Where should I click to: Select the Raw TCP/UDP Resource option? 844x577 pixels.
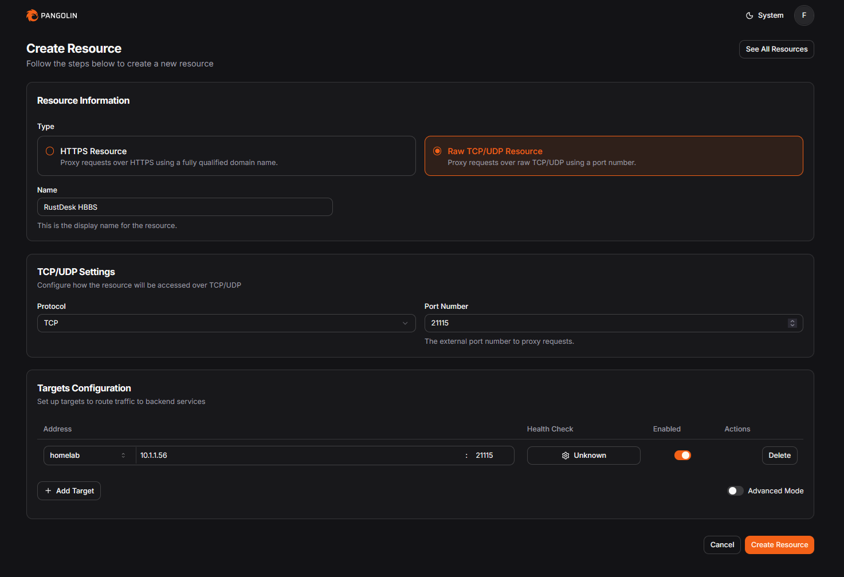[437, 151]
